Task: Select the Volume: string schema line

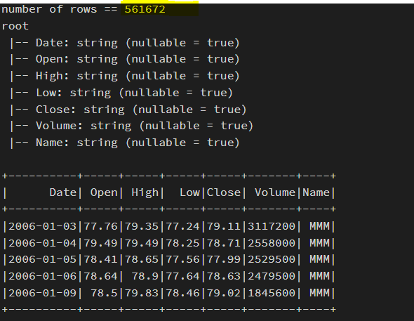Action: [x=131, y=126]
